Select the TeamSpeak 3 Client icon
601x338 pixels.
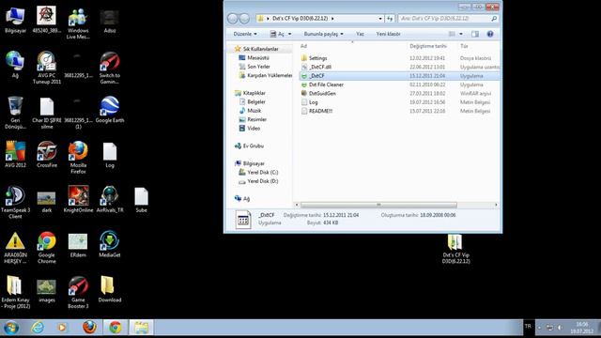click(x=15, y=203)
